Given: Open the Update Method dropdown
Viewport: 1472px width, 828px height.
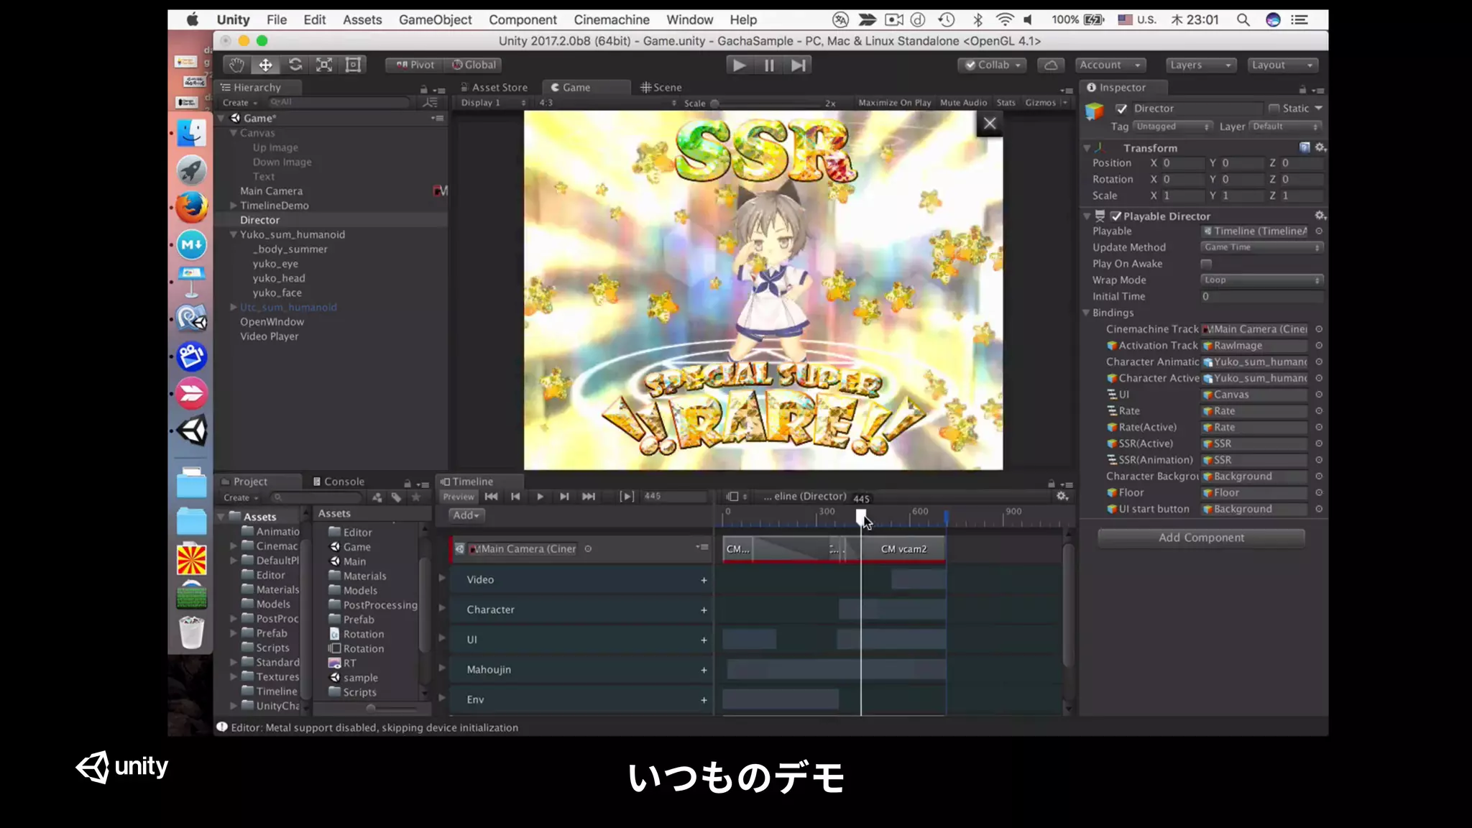Looking at the screenshot, I should tap(1262, 247).
